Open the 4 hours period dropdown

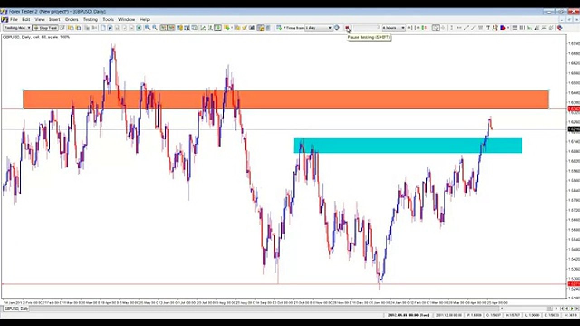(x=403, y=28)
